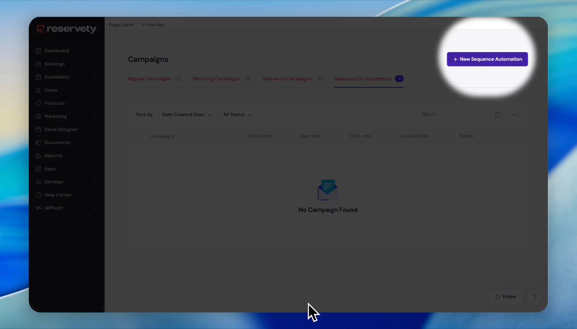
Task: Click the Reports chart icon
Action: click(x=38, y=155)
